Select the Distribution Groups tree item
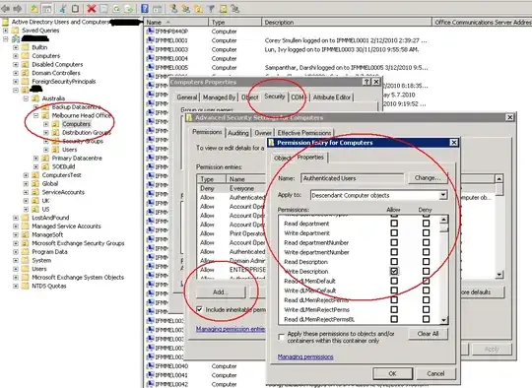Image resolution: width=532 pixels, height=388 pixels. coord(87,133)
